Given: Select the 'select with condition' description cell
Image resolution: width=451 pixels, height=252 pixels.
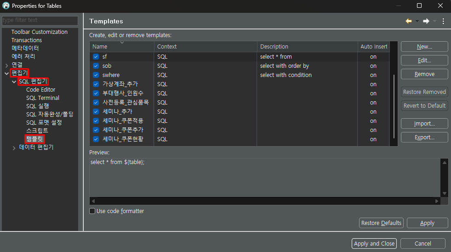Looking at the screenshot, I should [x=307, y=75].
